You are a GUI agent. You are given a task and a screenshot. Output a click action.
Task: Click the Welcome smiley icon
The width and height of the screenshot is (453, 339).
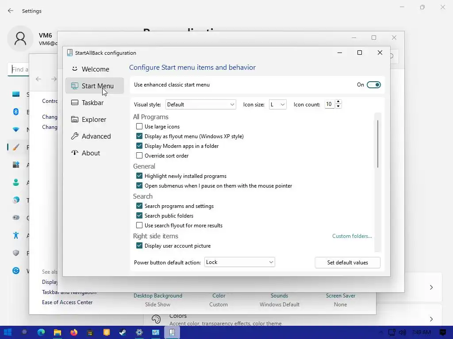coord(74,69)
